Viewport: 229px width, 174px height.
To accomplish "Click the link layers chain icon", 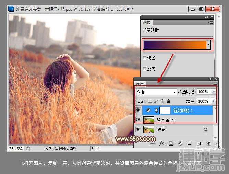I will pos(152,143).
